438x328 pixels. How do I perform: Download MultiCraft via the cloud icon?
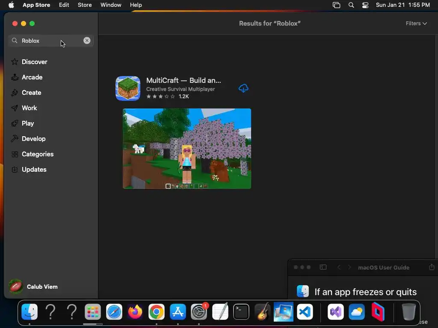(243, 88)
